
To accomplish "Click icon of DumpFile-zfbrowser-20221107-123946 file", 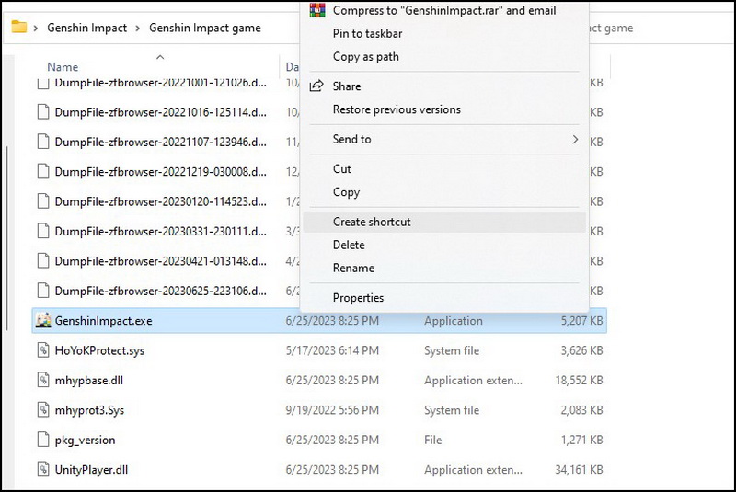I will (x=43, y=142).
